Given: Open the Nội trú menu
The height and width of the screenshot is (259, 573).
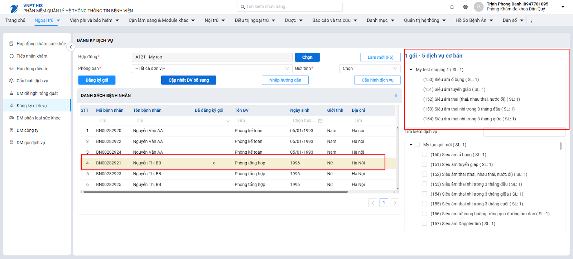Looking at the screenshot, I should point(215,20).
